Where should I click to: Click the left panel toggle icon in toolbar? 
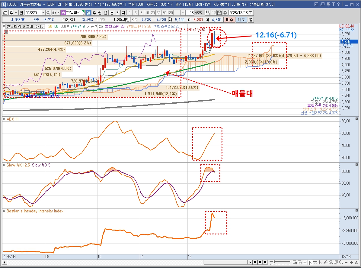5,13
